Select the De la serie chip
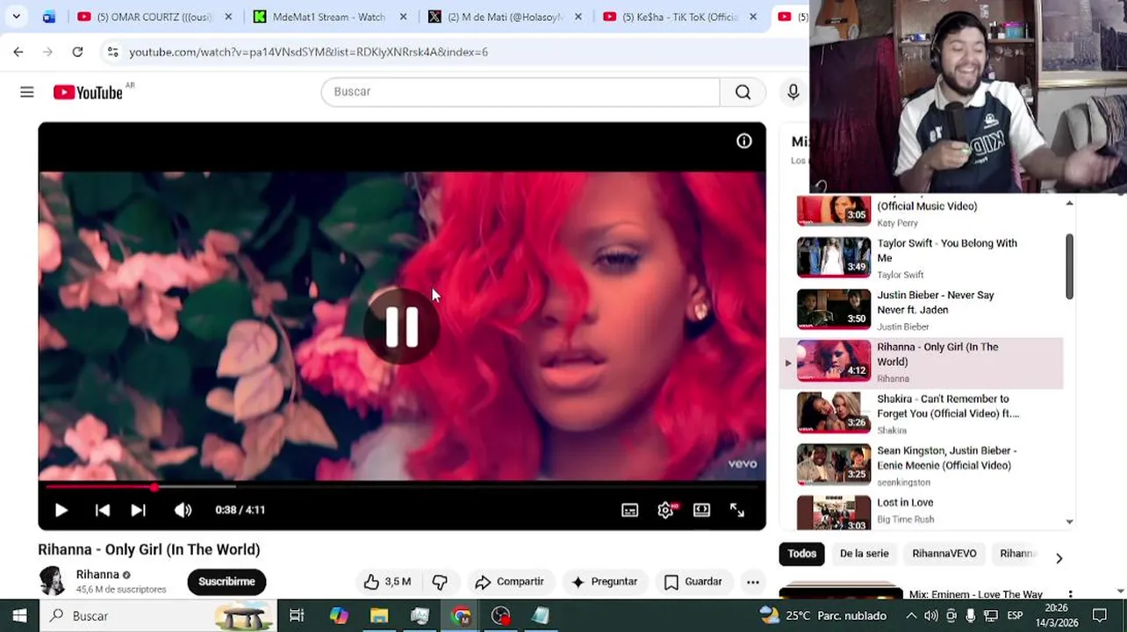The image size is (1127, 632). [x=864, y=554]
